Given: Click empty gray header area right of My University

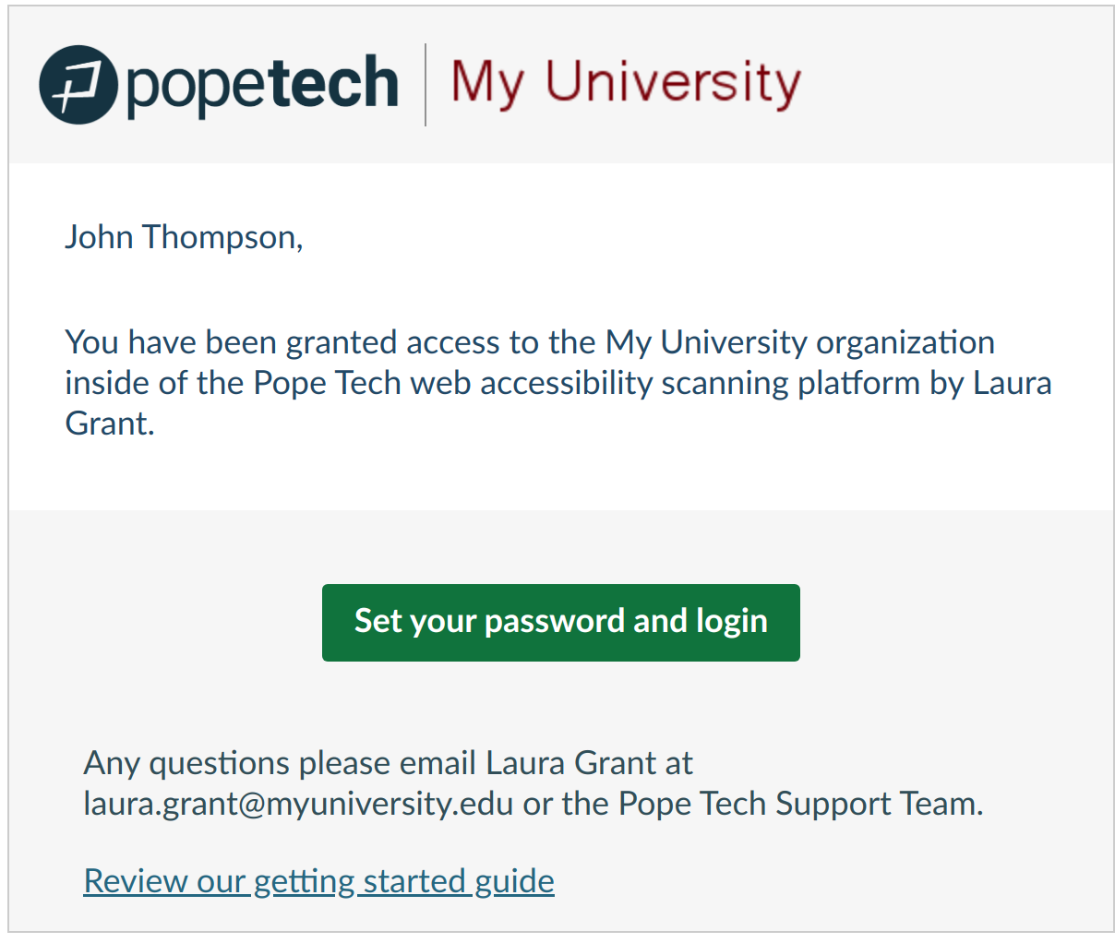Looking at the screenshot, I should point(955,85).
